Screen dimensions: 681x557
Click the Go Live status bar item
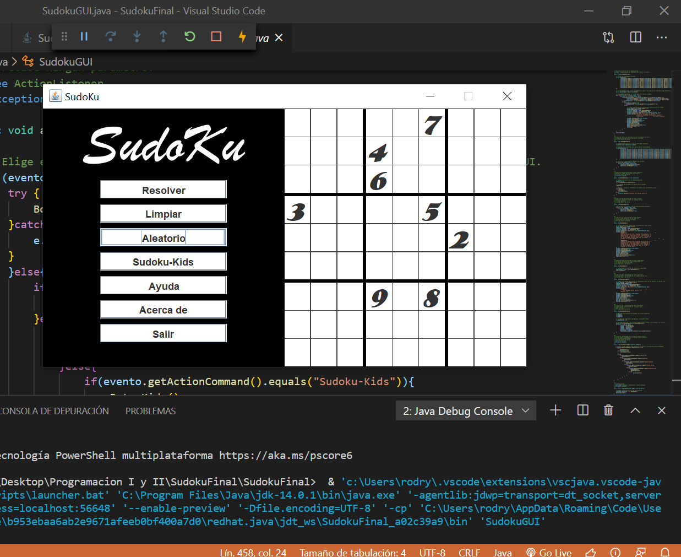click(549, 552)
